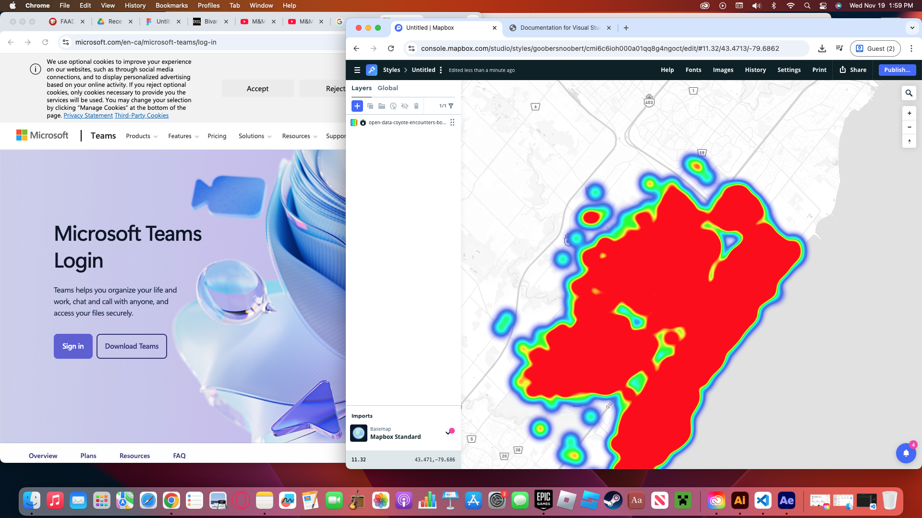
Task: Open the Mapbox map search magnifier
Action: [909, 93]
